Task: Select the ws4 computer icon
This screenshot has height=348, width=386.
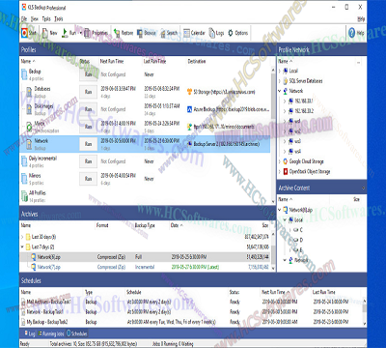Action: [x=290, y=151]
